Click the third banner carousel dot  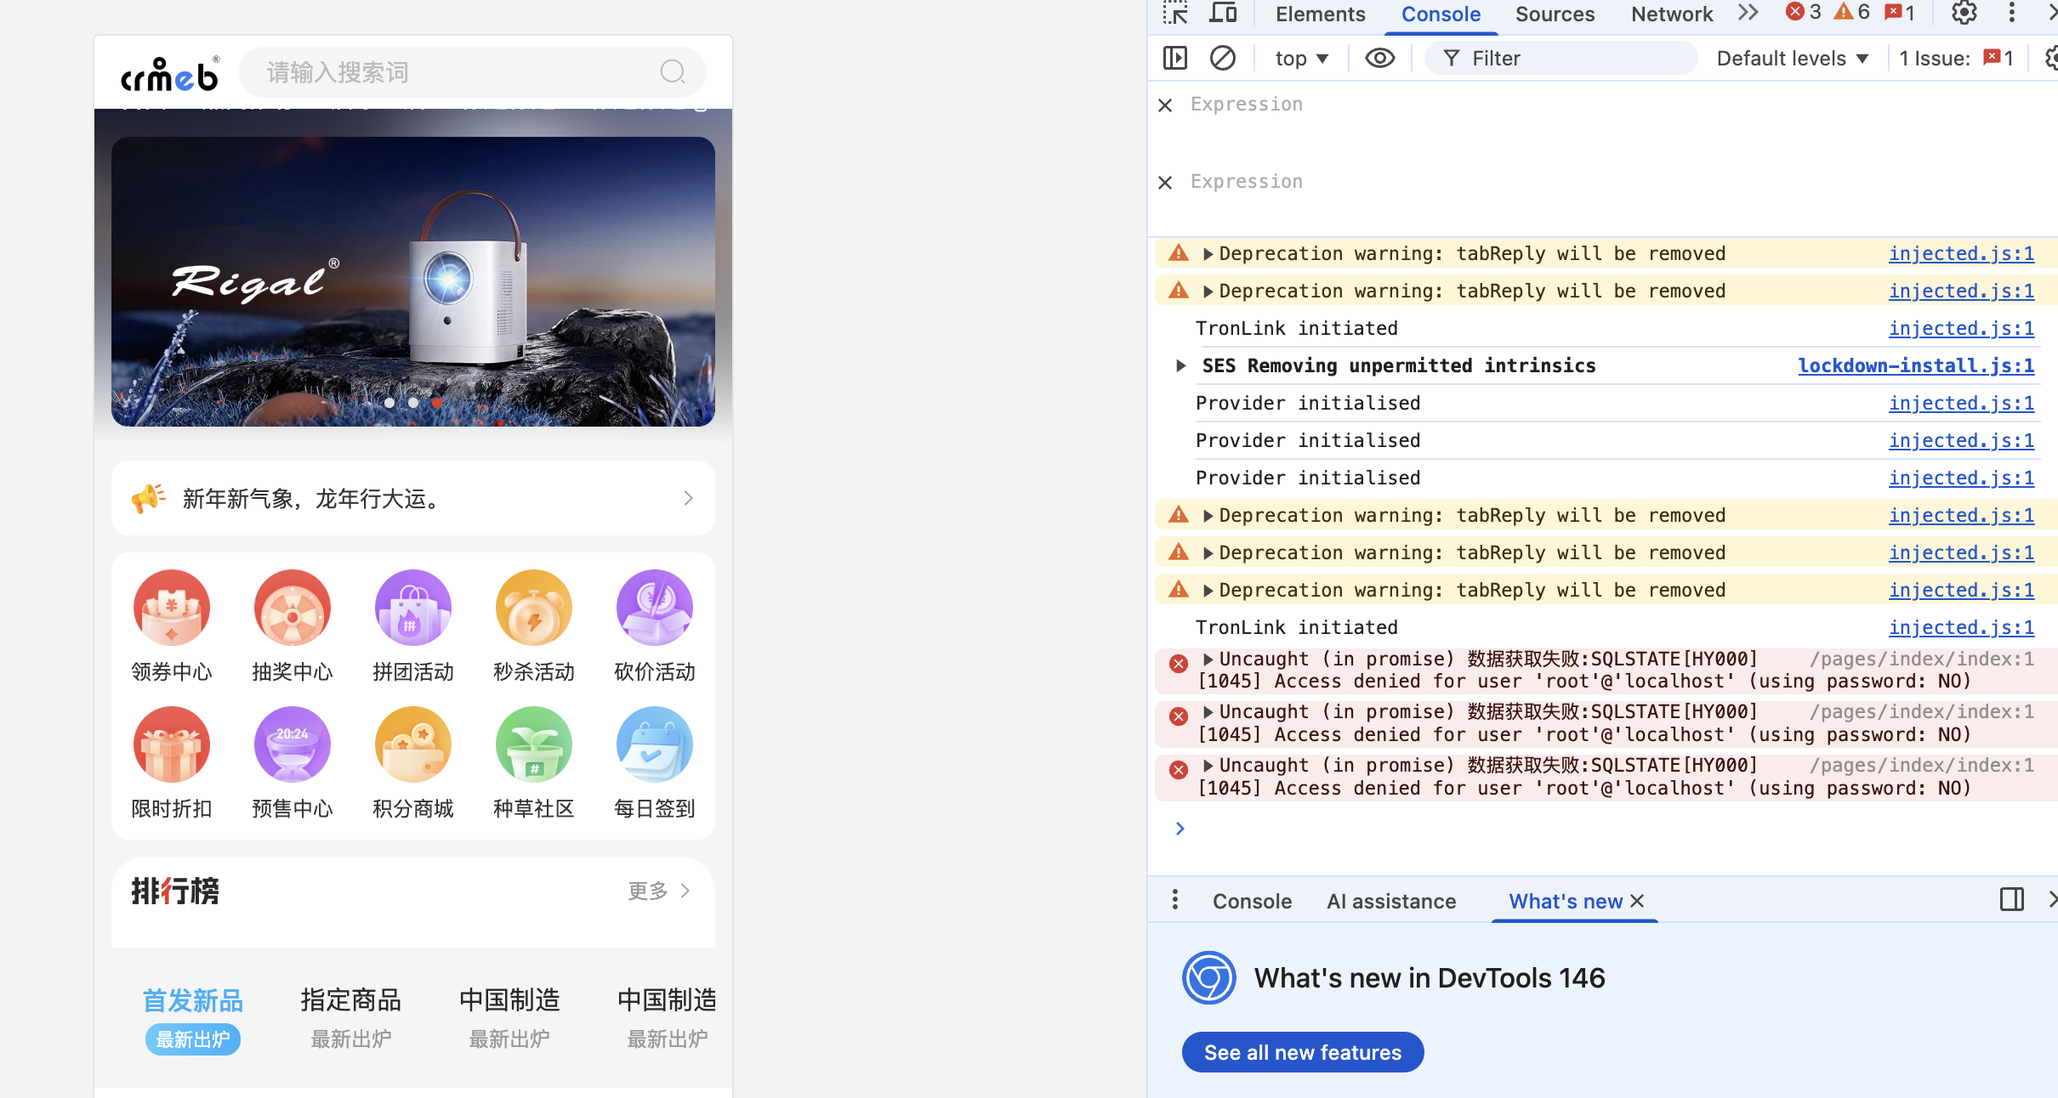[x=436, y=402]
